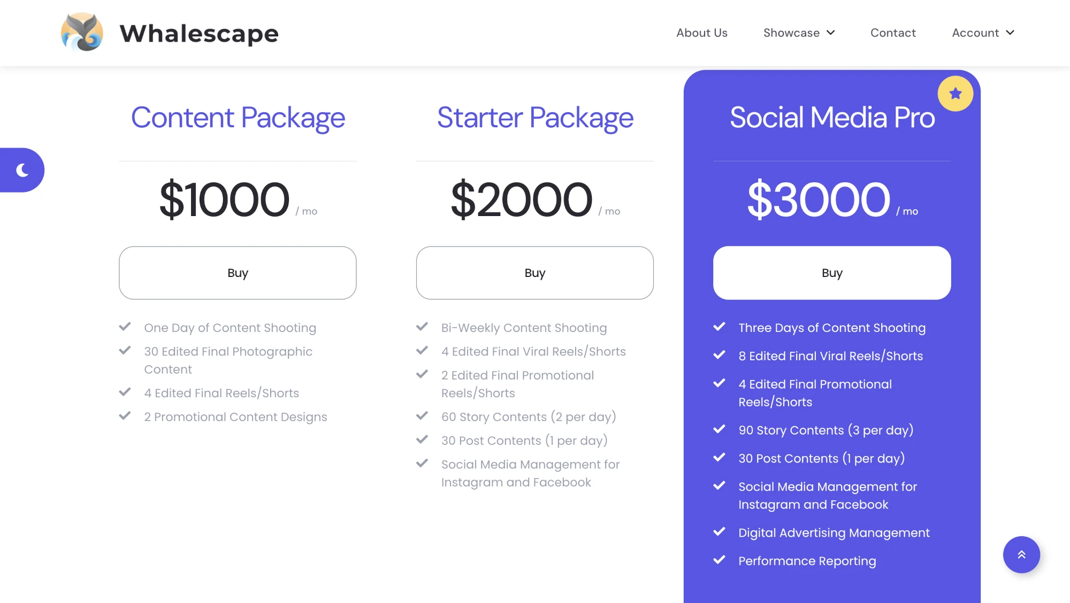The image size is (1070, 603).
Task: Click the checkmark next to 2 Promotional Content Designs
Action: tap(125, 415)
